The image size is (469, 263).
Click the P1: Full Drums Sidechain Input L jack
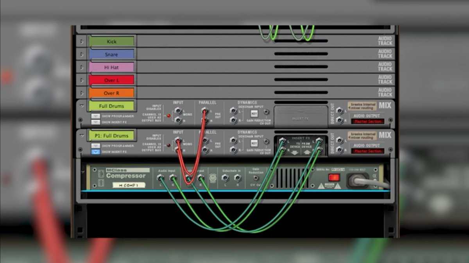coord(234,140)
